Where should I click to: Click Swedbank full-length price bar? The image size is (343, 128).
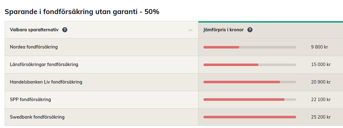(x=250, y=117)
